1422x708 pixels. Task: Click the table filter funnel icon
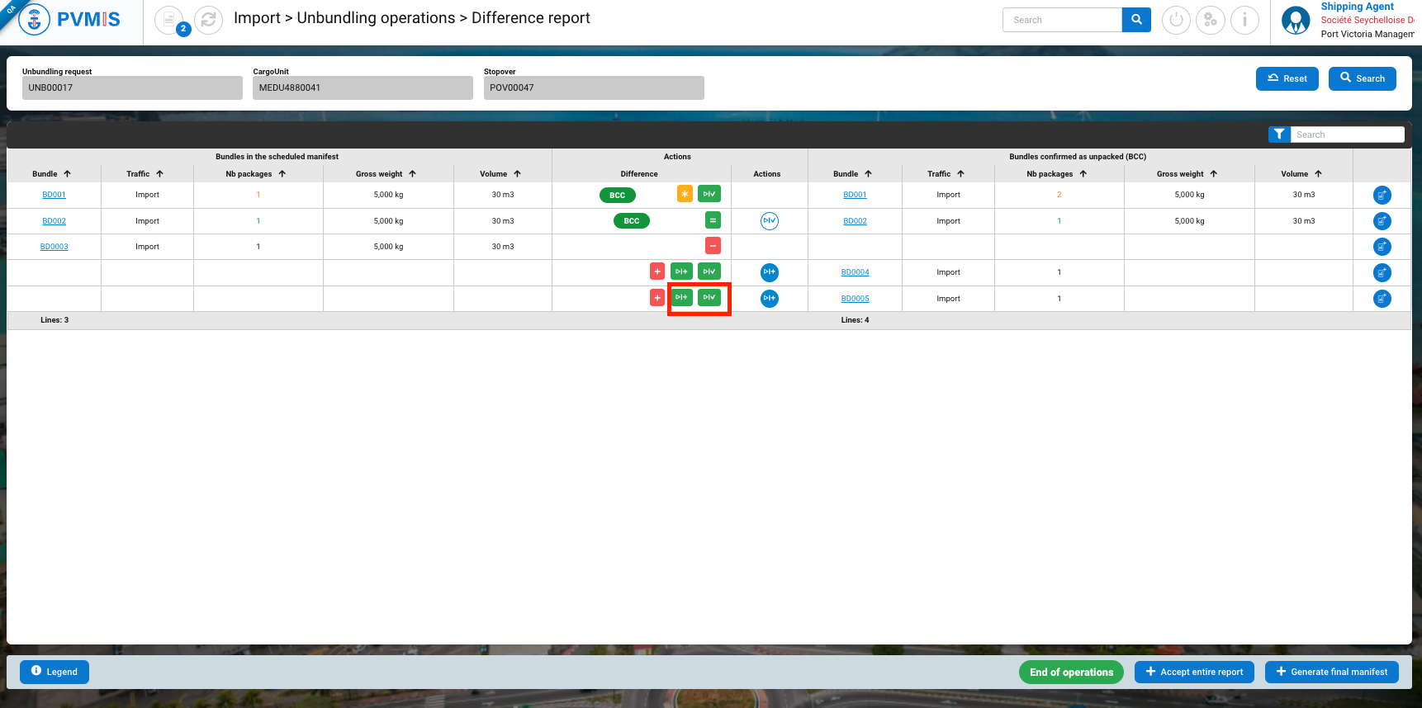point(1279,135)
